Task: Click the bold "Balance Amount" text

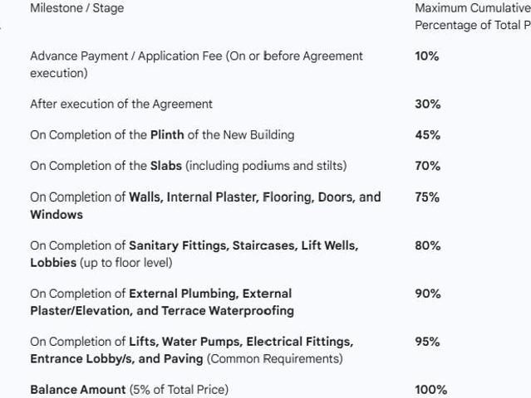Action: point(78,390)
